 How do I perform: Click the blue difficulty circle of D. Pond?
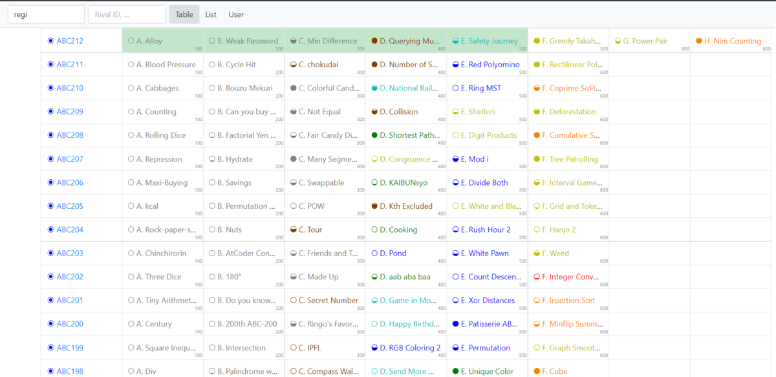tap(374, 253)
